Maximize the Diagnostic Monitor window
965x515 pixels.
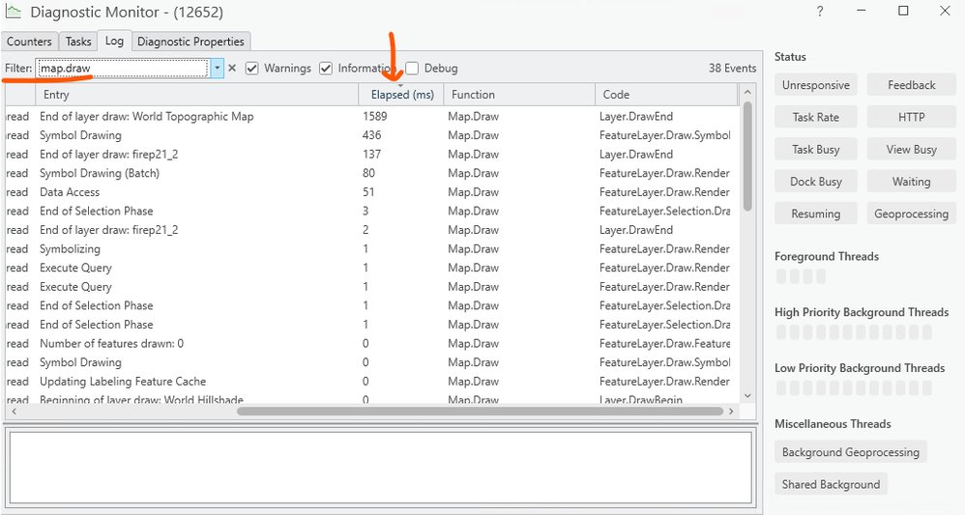pyautogui.click(x=903, y=11)
